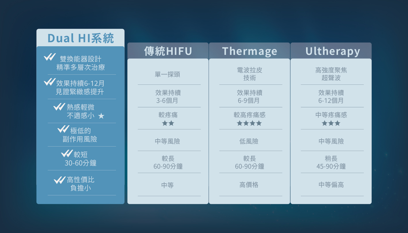This screenshot has width=408, height=233.
Task: Click the checkmark next to 熱感輕微
Action: pos(59,107)
